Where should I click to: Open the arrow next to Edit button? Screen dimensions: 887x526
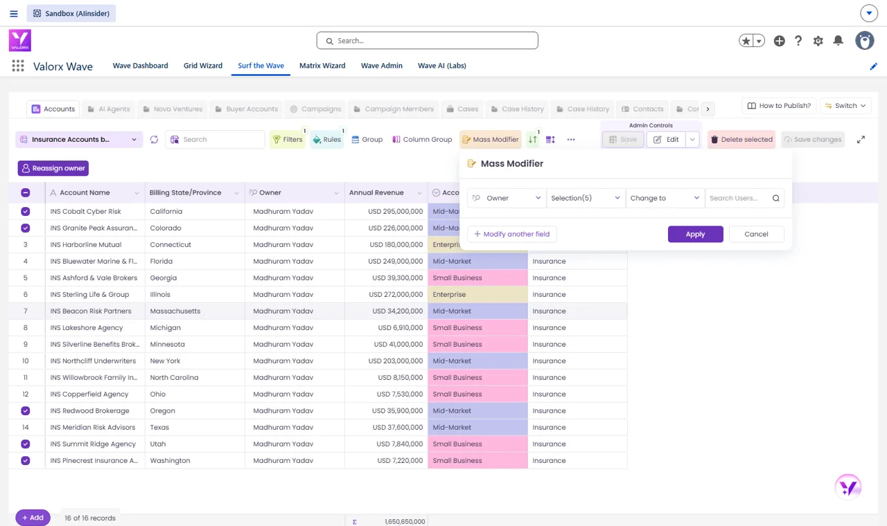coord(692,139)
